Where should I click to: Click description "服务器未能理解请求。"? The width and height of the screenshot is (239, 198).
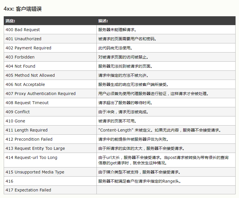click(x=117, y=30)
